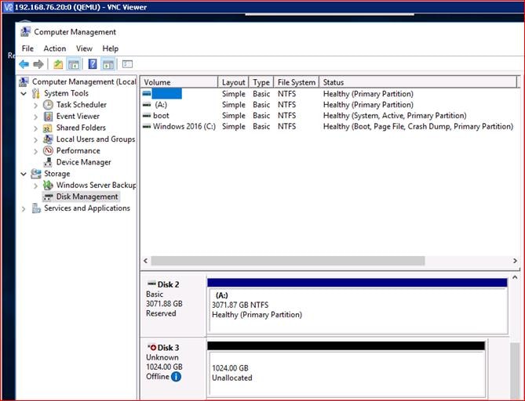This screenshot has width=525, height=401.
Task: Click the System Tools icon
Action: tap(36, 93)
